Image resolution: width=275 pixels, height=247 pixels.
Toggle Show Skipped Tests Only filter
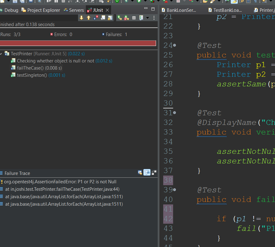click(103, 18)
